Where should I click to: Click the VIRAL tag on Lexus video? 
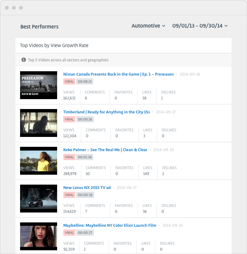(x=69, y=195)
